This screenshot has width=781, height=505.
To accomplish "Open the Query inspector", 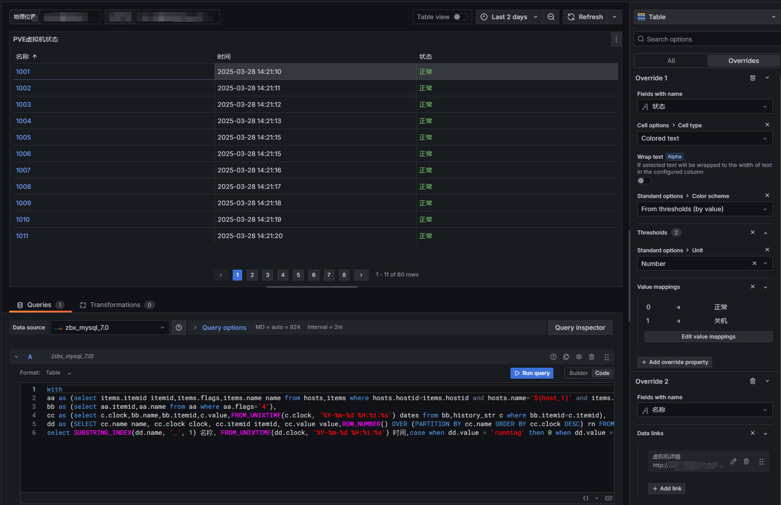I will pos(580,328).
